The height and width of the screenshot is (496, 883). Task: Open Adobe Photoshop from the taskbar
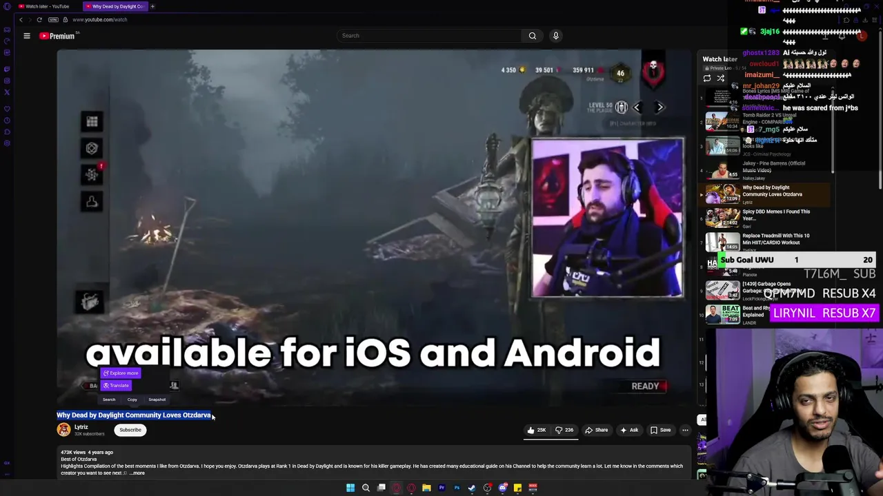457,488
